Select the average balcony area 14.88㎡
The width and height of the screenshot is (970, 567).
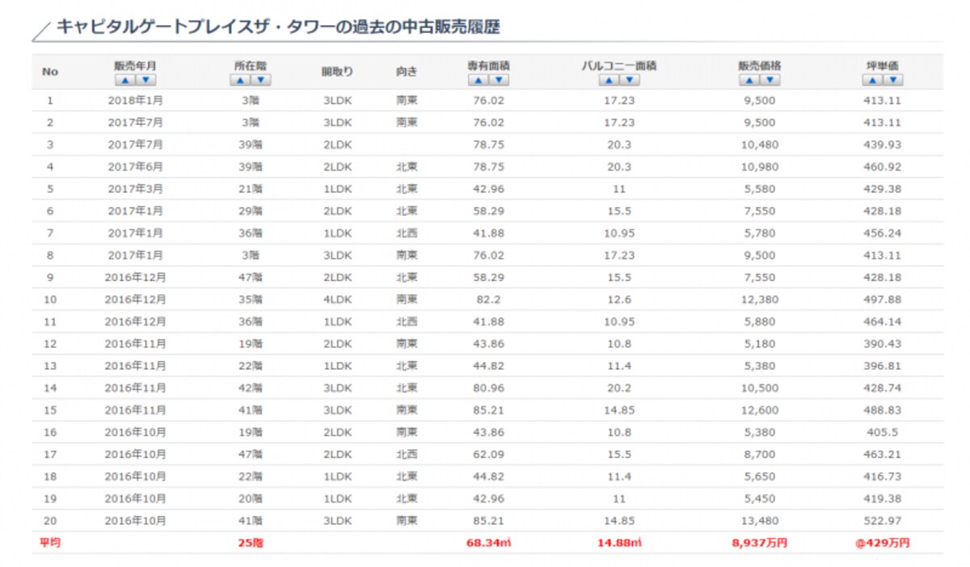(x=619, y=543)
